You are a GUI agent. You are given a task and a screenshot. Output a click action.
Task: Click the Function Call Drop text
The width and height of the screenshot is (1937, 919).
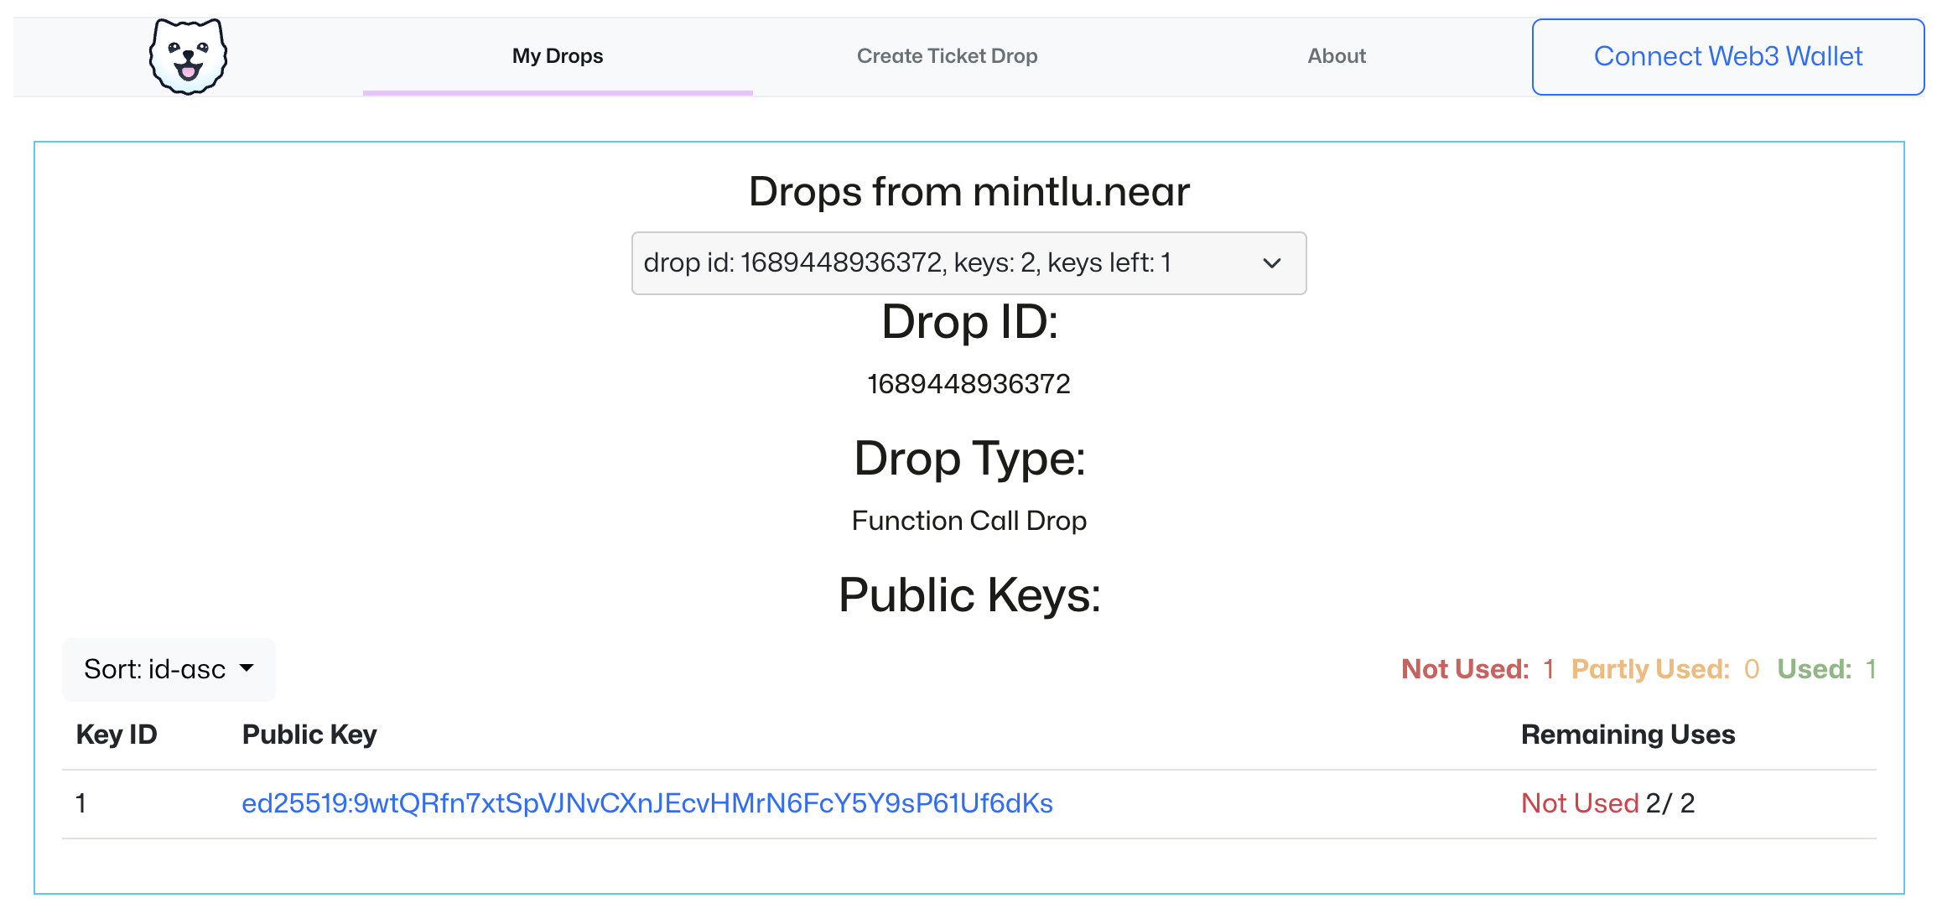(968, 521)
